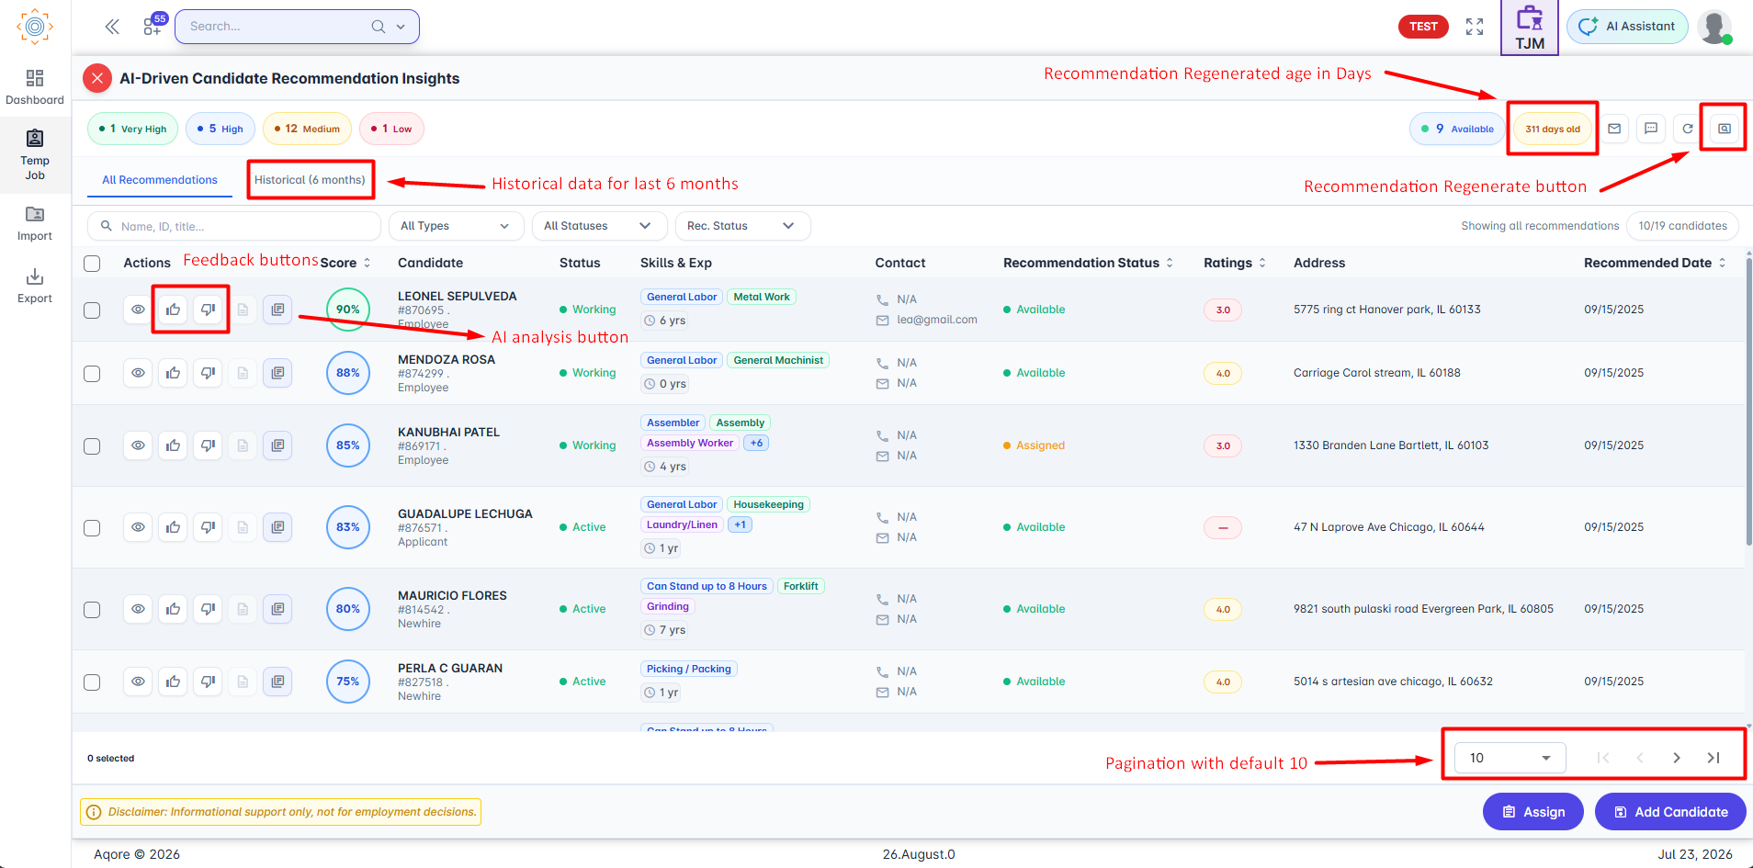Open the Import sidebar icon

tap(35, 223)
